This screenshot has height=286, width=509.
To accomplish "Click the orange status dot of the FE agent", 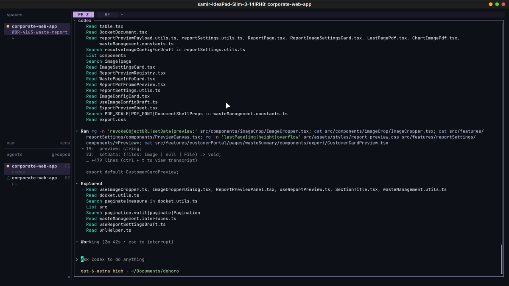I will 8,166.
